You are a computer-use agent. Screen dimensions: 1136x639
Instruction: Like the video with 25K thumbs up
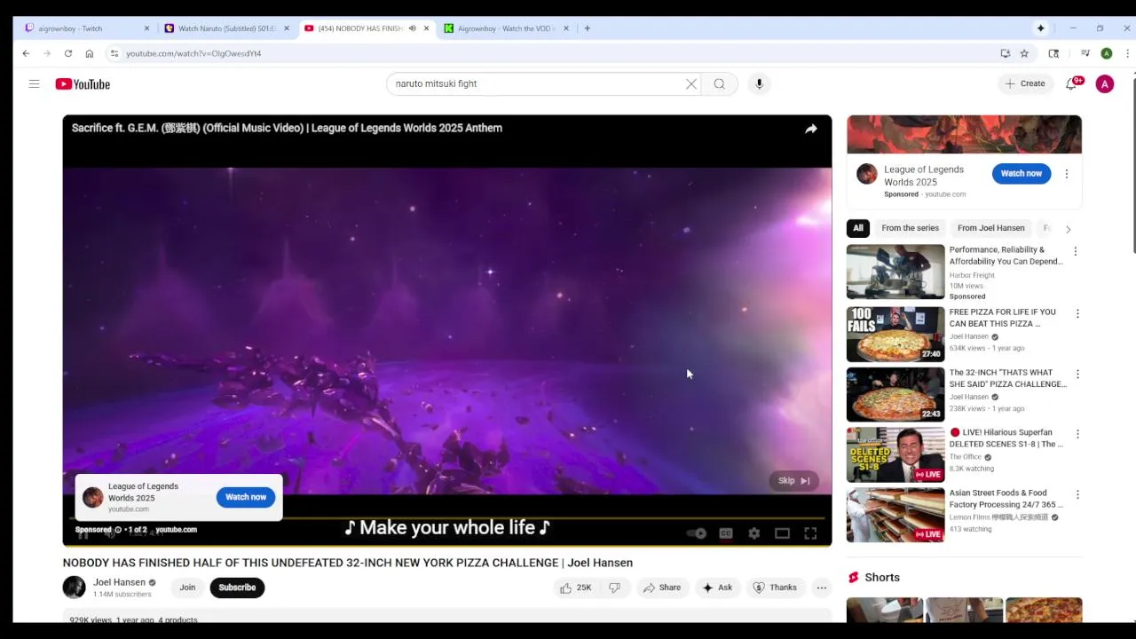(x=576, y=588)
